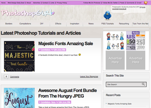Click the left Advertise Here box
This screenshot has width=151, height=108.
point(115,60)
